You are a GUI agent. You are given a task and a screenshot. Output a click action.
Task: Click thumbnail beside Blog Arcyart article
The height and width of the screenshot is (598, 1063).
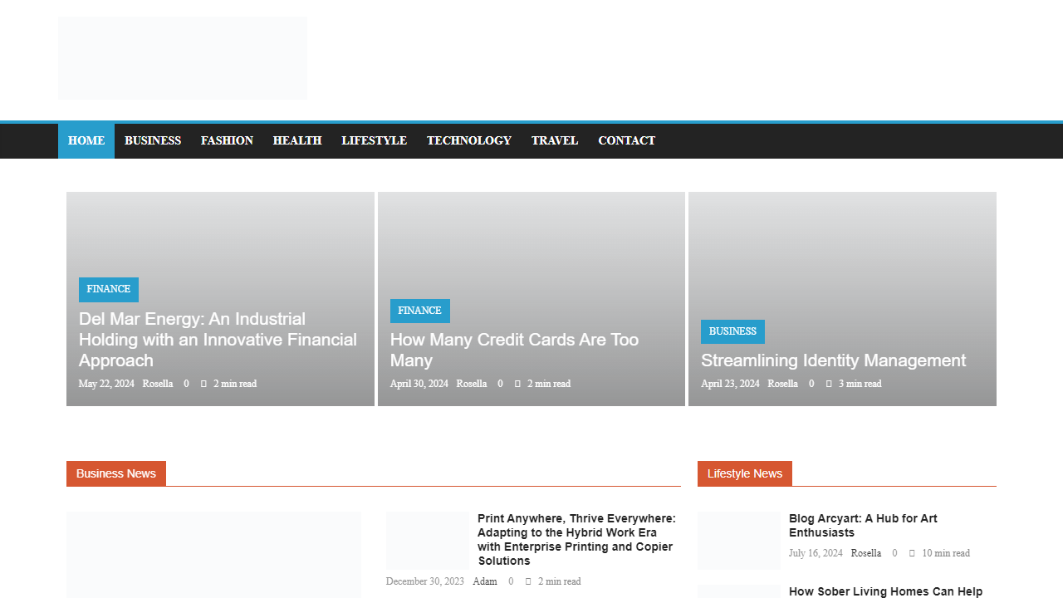click(739, 540)
